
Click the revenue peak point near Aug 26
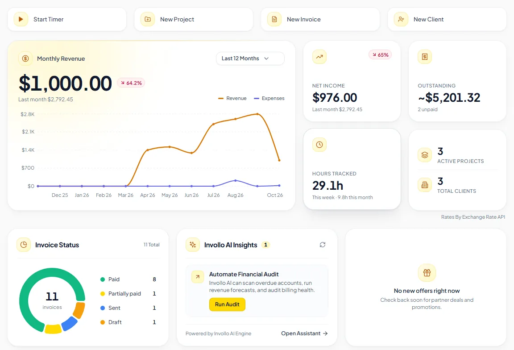point(257,114)
